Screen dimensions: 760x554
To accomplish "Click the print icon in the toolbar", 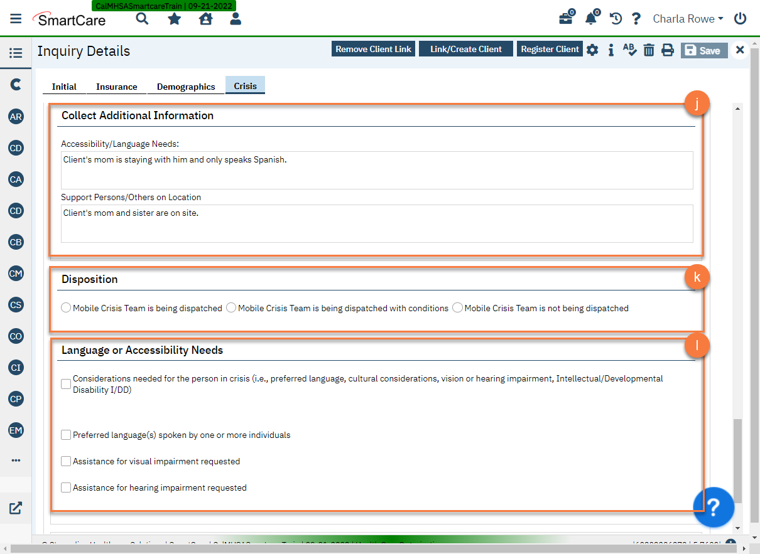I will pyautogui.click(x=668, y=50).
